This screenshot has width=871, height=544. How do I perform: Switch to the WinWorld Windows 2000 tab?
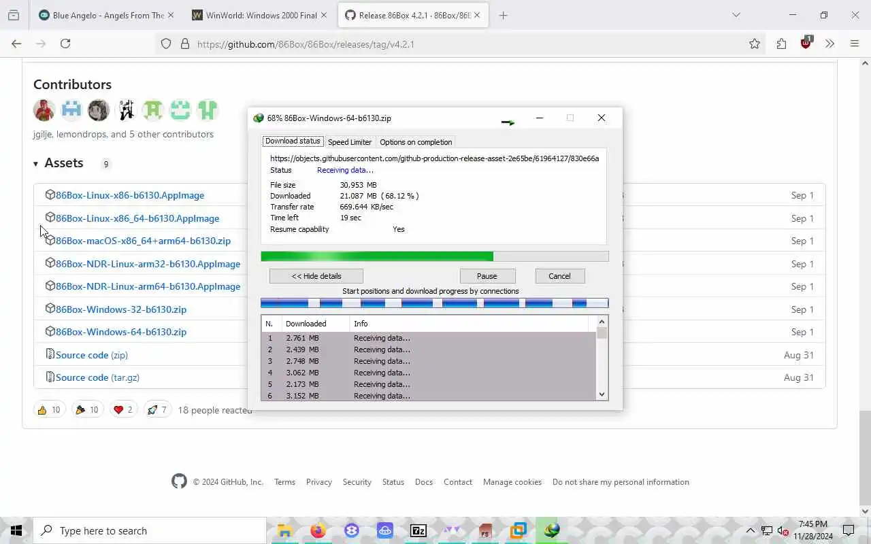click(x=260, y=15)
